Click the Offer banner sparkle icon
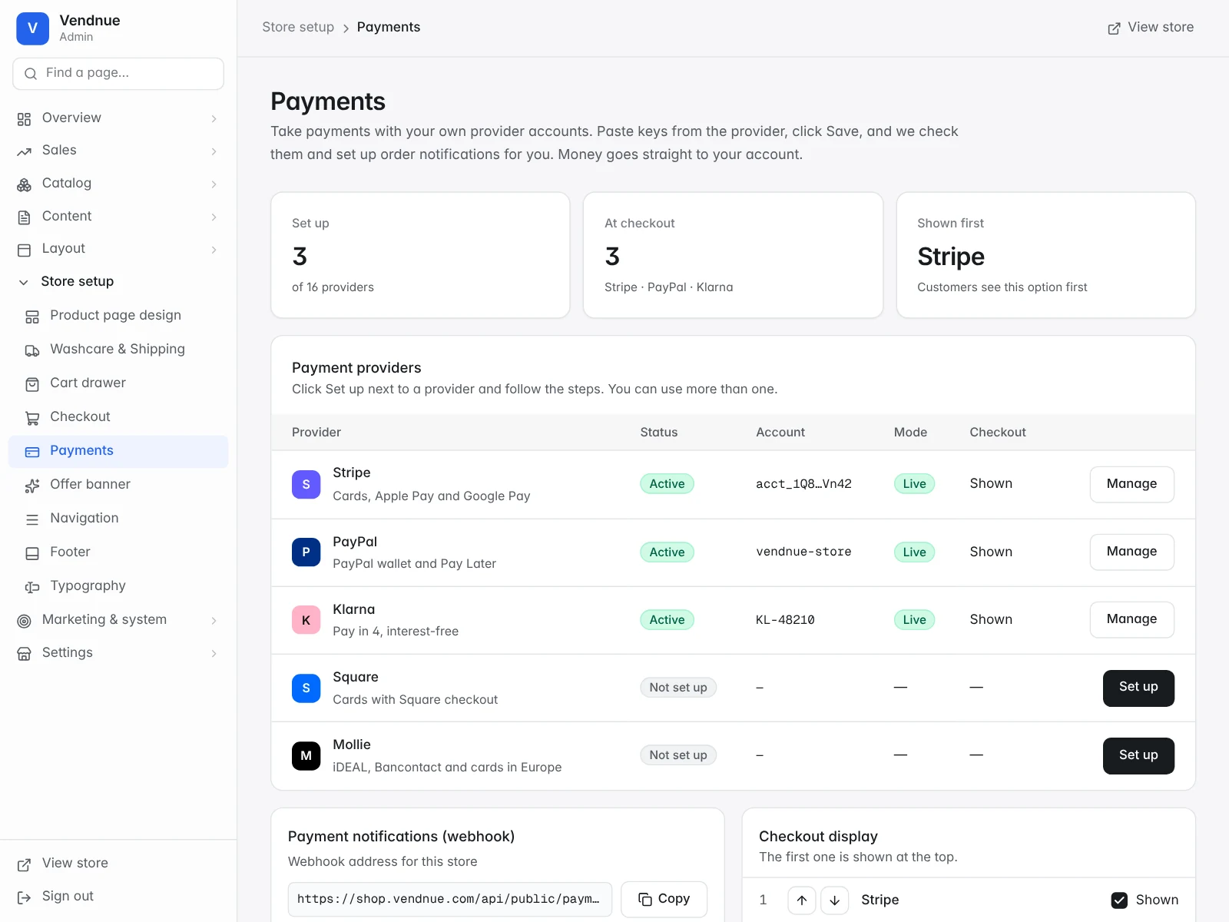Image resolution: width=1229 pixels, height=922 pixels. 32,485
